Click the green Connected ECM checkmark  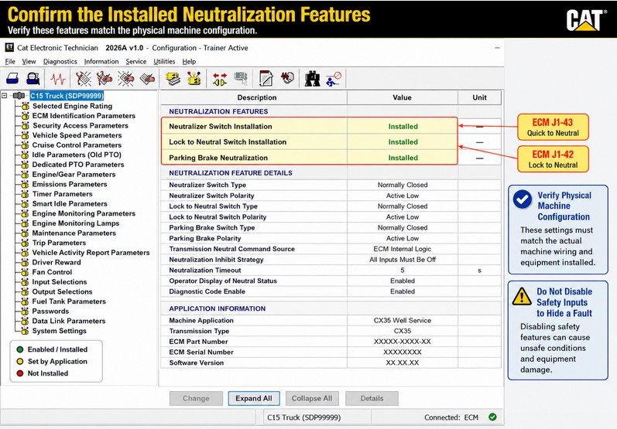[x=492, y=417]
